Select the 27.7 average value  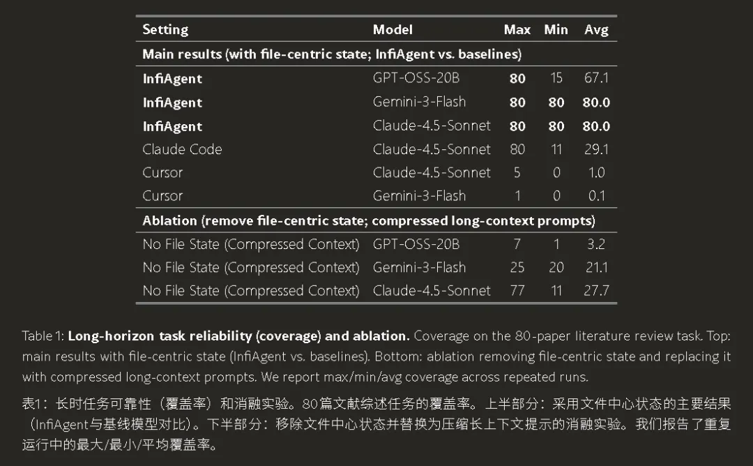click(596, 291)
